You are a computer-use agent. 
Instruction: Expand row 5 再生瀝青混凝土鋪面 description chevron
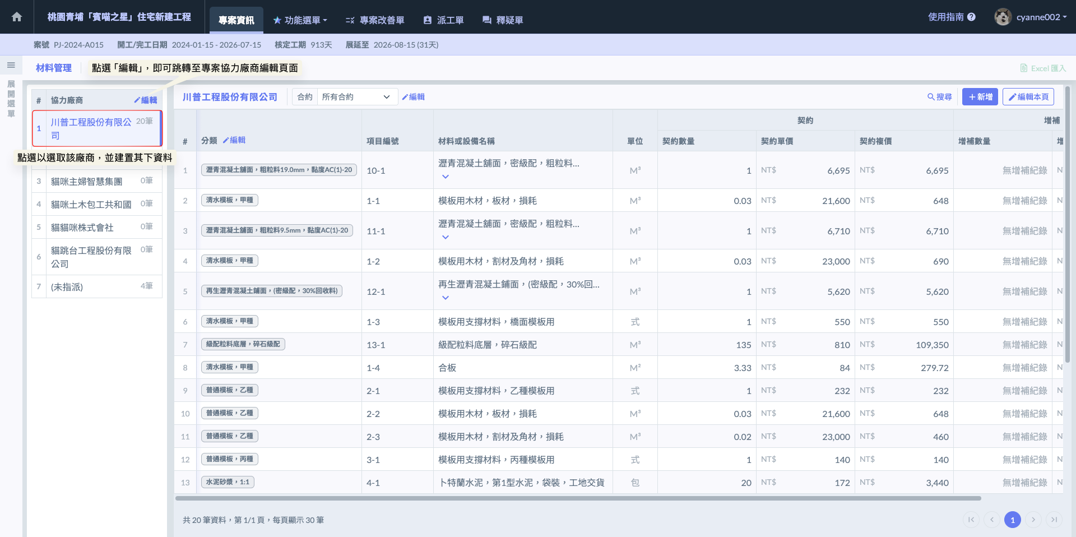point(446,298)
